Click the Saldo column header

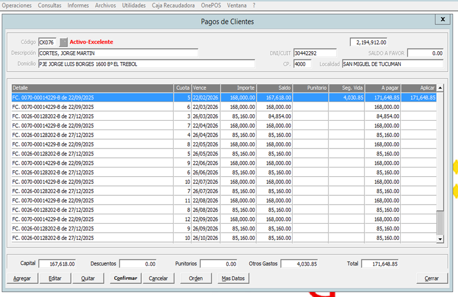click(x=275, y=88)
